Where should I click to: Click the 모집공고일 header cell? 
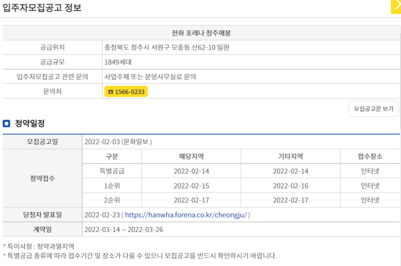(43, 142)
